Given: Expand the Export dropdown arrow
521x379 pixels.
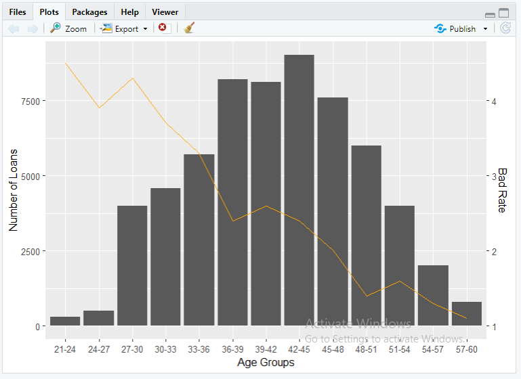Looking at the screenshot, I should [146, 29].
